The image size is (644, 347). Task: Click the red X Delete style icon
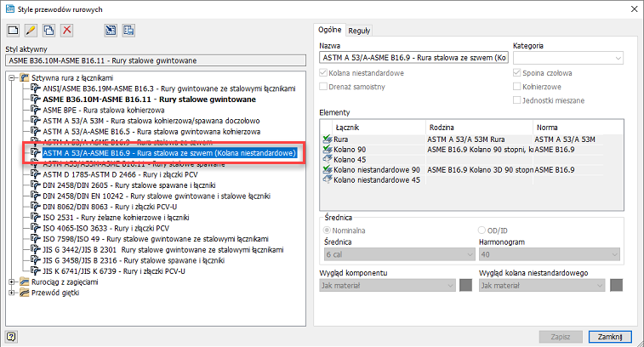[67, 30]
